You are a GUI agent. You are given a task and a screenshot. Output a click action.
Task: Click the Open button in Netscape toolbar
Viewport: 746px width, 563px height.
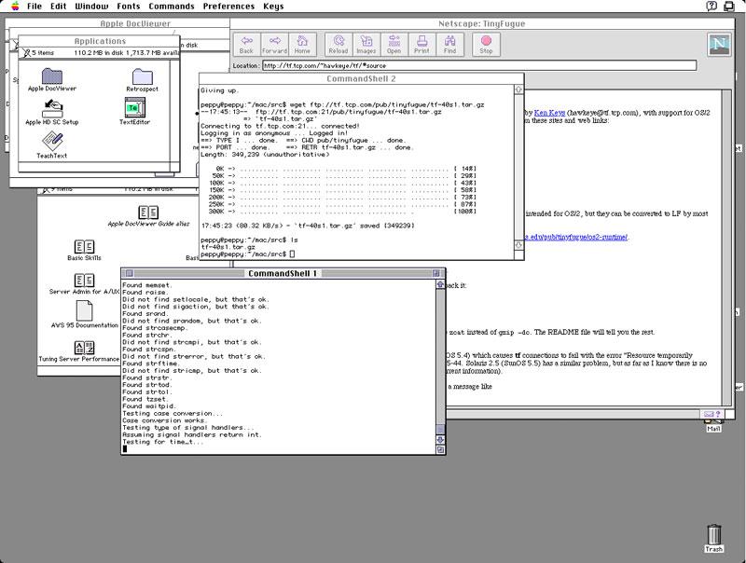[394, 44]
